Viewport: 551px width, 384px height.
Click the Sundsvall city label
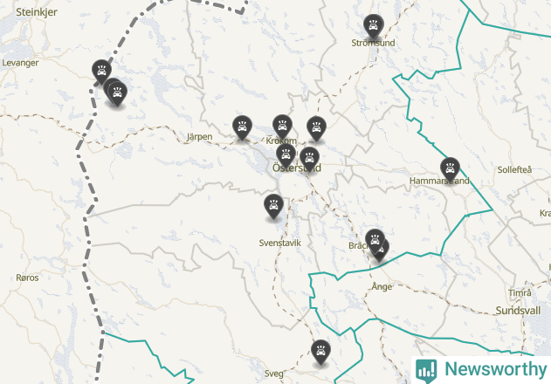(x=518, y=311)
